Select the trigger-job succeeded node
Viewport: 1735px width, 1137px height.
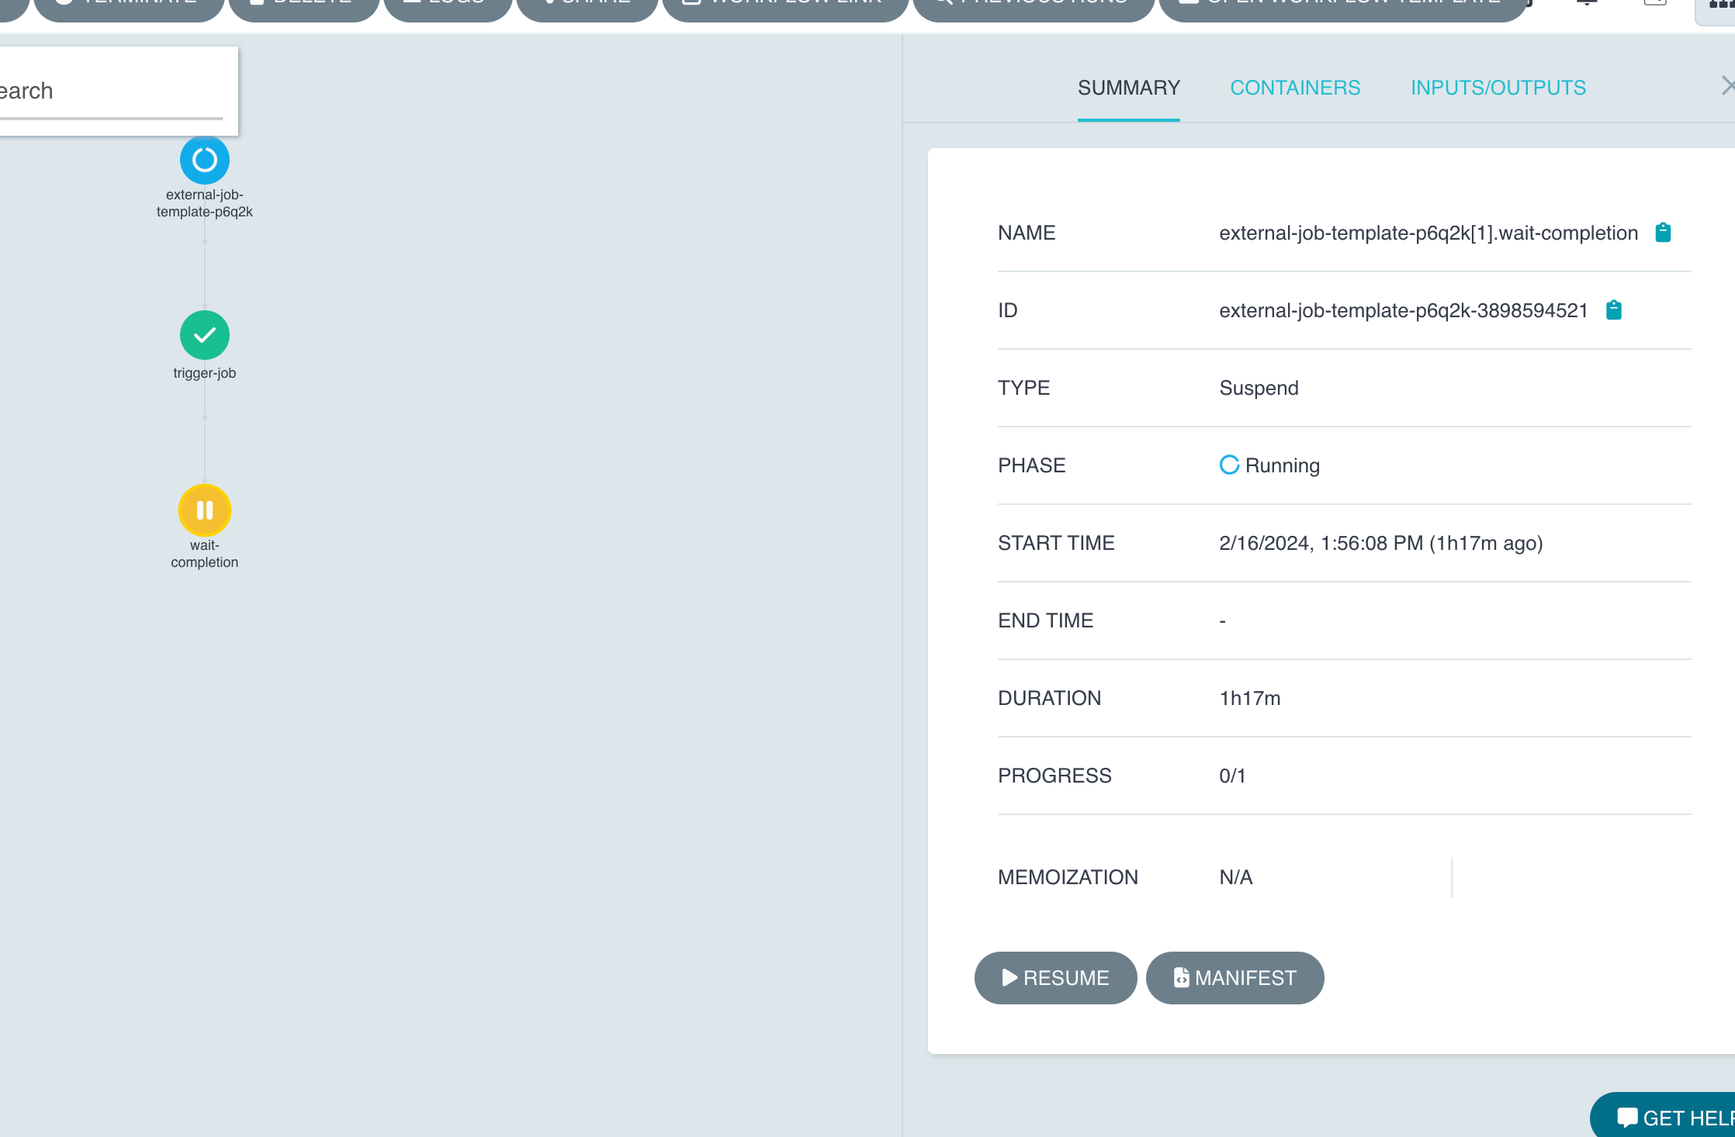click(x=205, y=335)
